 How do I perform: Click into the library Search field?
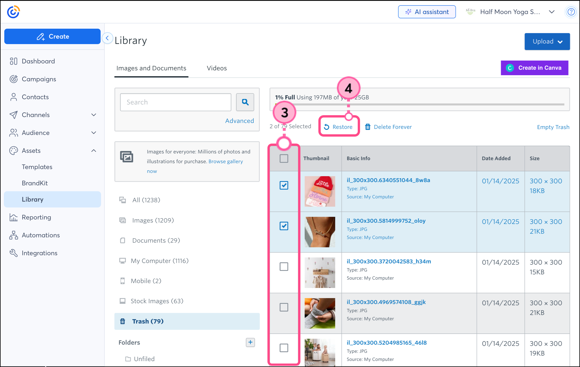pyautogui.click(x=175, y=102)
